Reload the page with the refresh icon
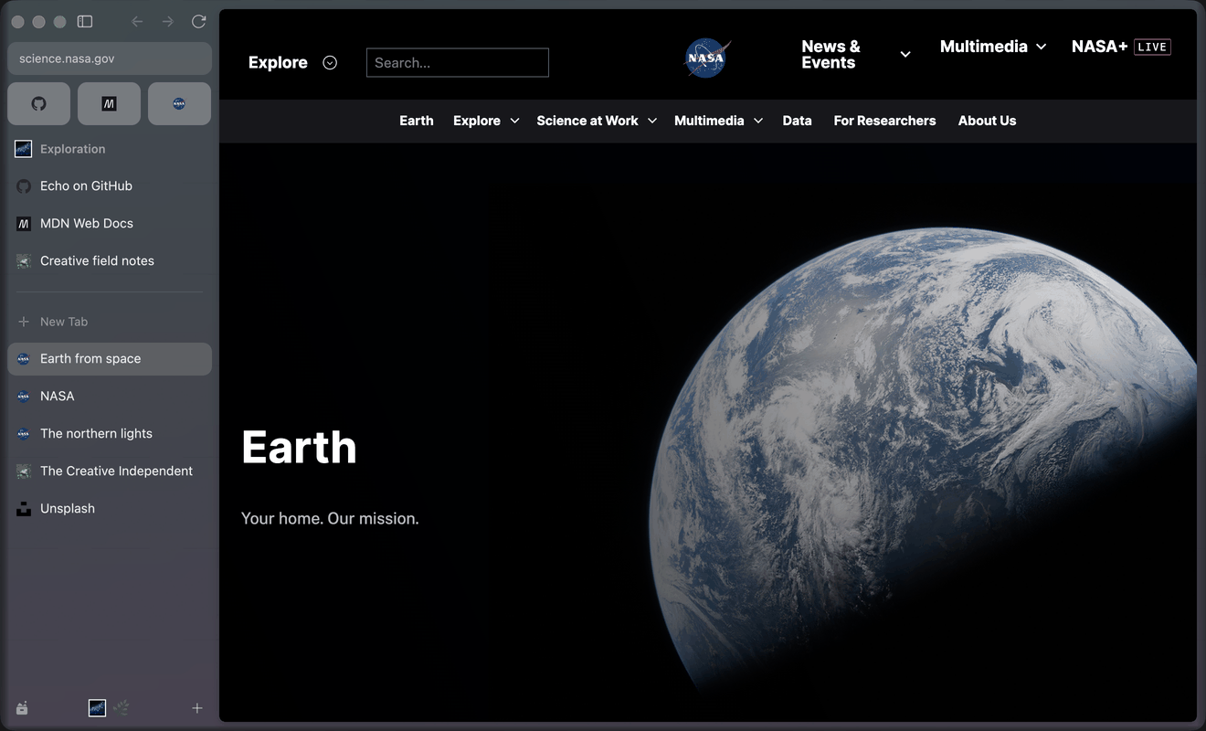1206x731 pixels. pyautogui.click(x=198, y=21)
